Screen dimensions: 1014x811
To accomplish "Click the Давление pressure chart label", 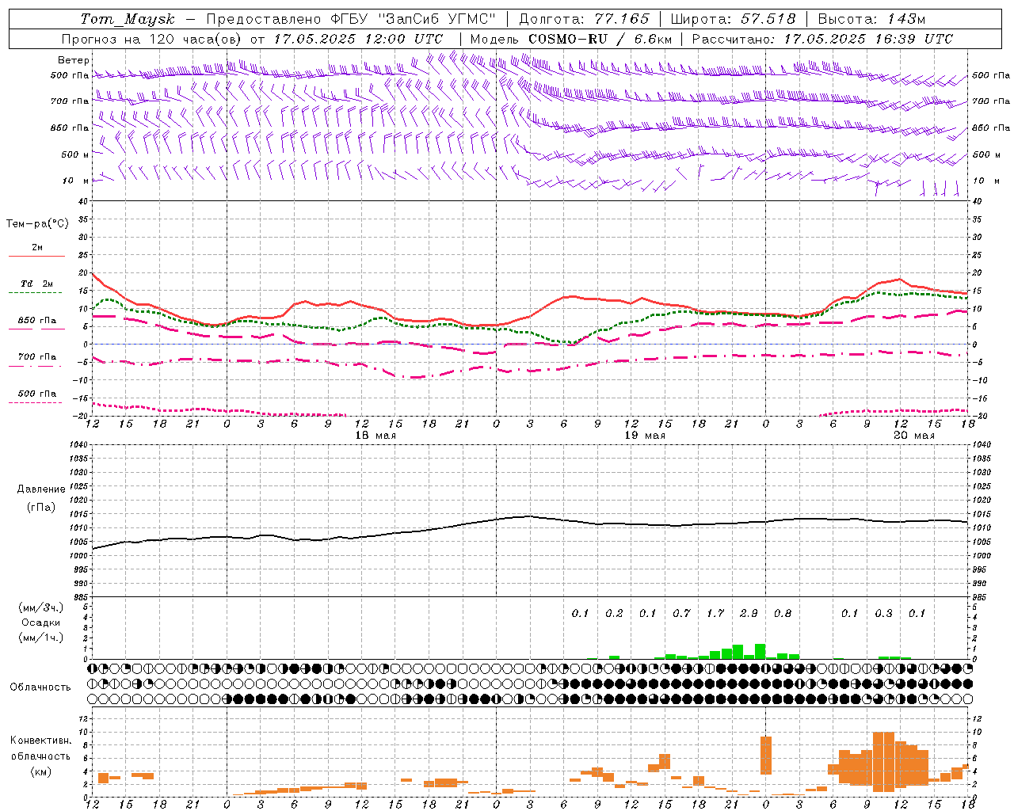I will [41, 489].
